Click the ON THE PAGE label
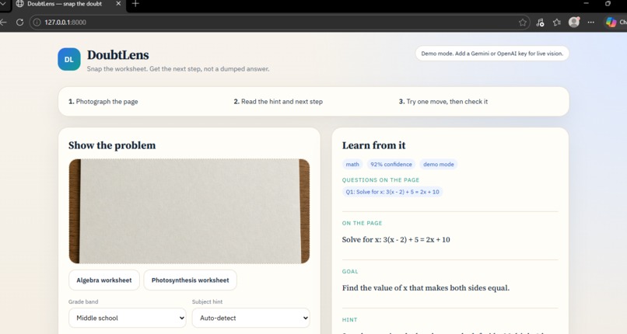 point(362,223)
